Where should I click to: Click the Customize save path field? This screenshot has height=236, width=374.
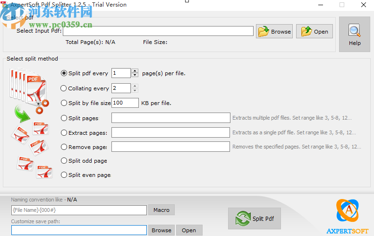[79, 230]
